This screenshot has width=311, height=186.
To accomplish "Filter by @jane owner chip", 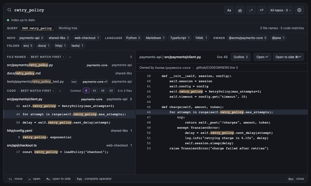I will 278,38.
